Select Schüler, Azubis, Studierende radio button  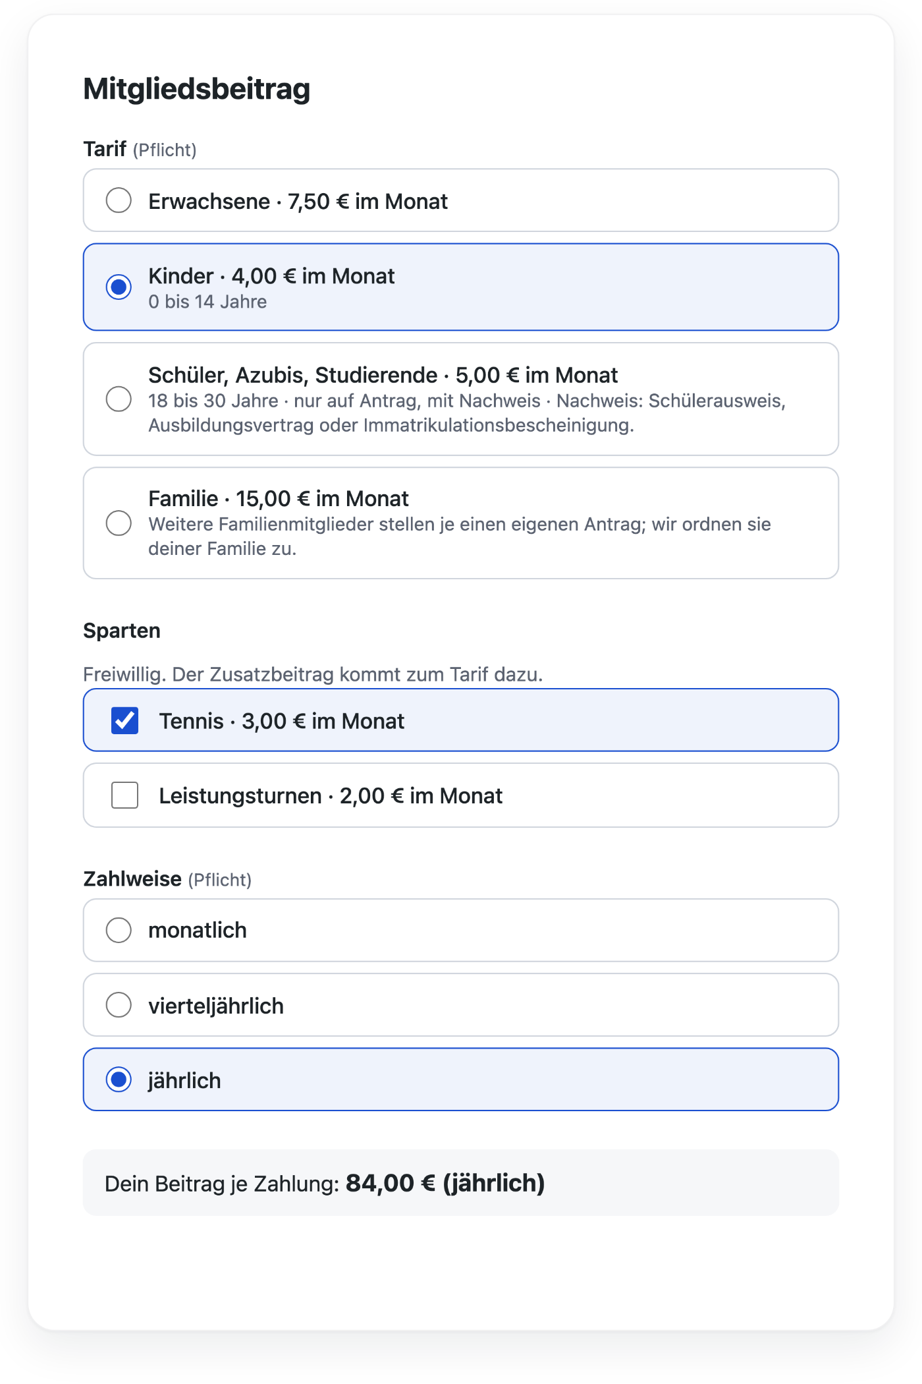pyautogui.click(x=119, y=399)
